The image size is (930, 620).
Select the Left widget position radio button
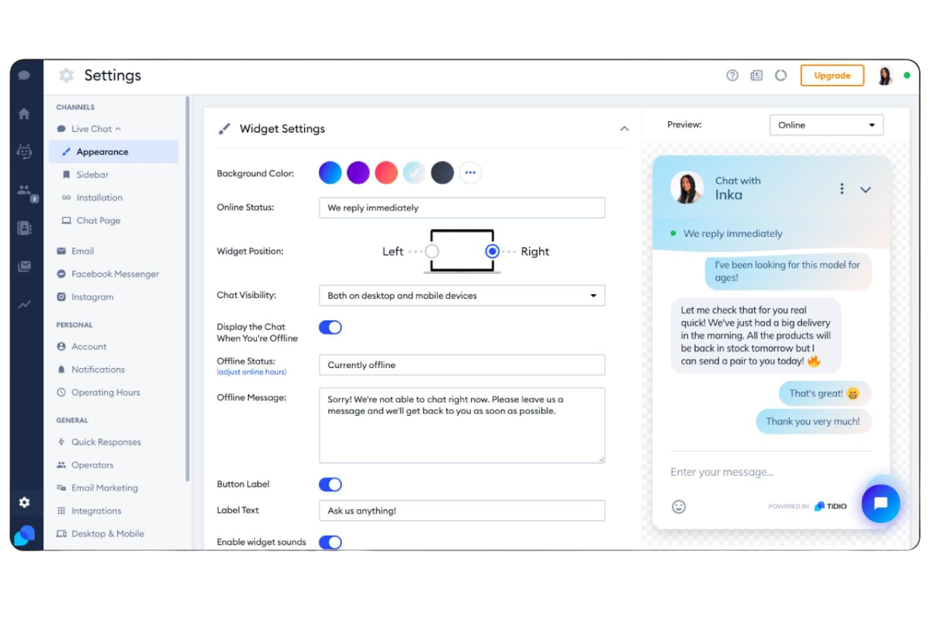coord(432,251)
